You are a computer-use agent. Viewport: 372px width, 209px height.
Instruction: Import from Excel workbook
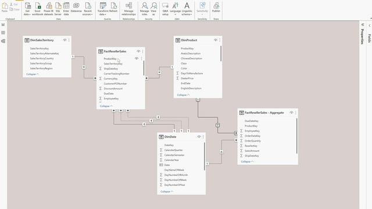pos(37,9)
